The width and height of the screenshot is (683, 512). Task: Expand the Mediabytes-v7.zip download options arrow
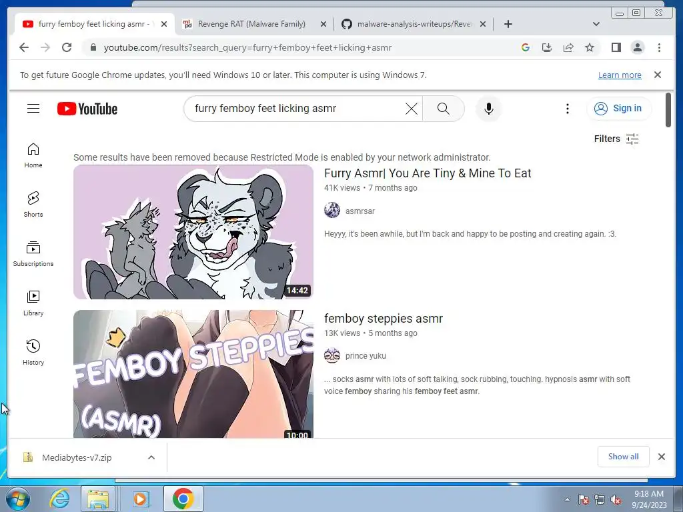pos(151,457)
